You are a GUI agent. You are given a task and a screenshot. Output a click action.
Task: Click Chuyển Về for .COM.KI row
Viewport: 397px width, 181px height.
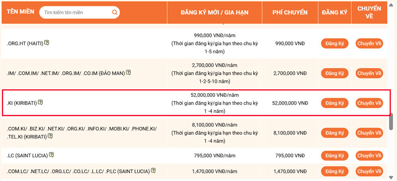click(369, 133)
